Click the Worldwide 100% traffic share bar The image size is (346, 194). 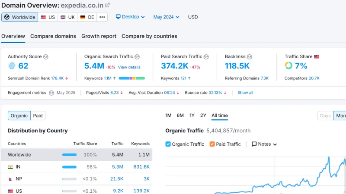click(x=69, y=155)
